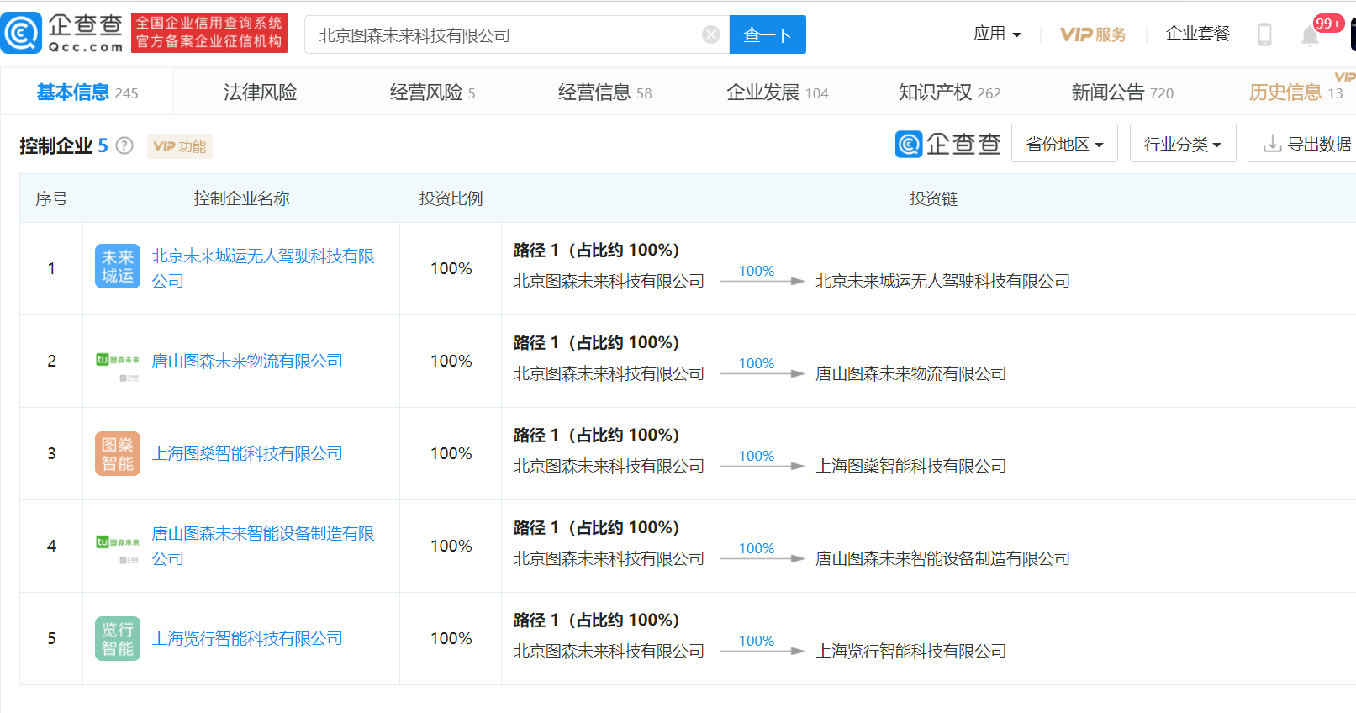
Task: Click the 企查查 watermark logo near filters
Action: click(x=948, y=144)
